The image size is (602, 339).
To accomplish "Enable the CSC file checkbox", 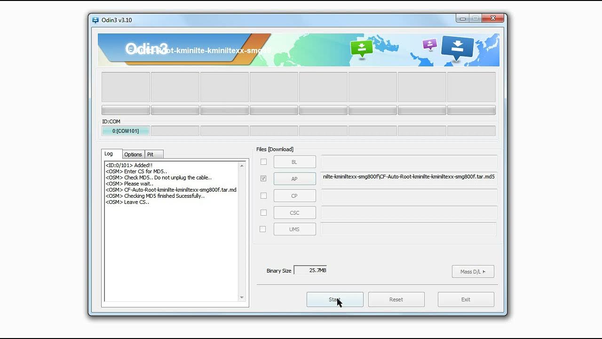I will (263, 212).
